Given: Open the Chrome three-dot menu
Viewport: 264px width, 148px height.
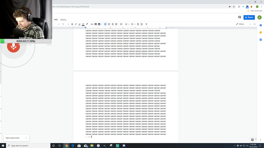Looking at the screenshot, I should 261,7.
